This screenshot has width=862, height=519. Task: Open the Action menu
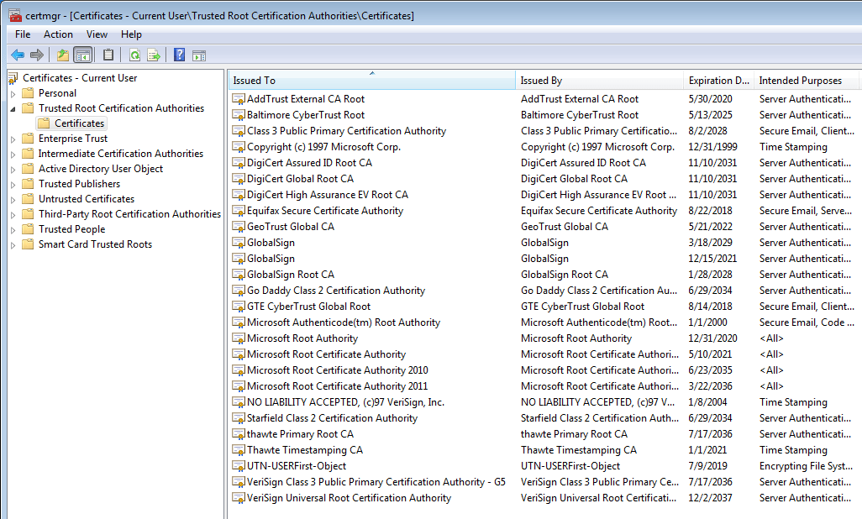58,34
